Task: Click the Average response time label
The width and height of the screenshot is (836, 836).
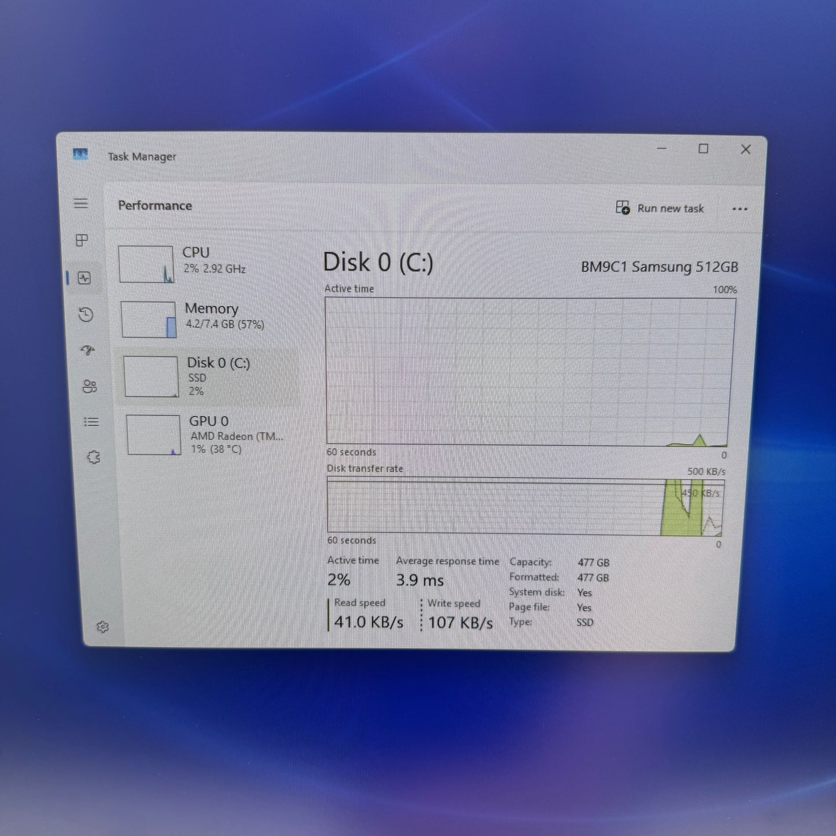Action: (447, 561)
